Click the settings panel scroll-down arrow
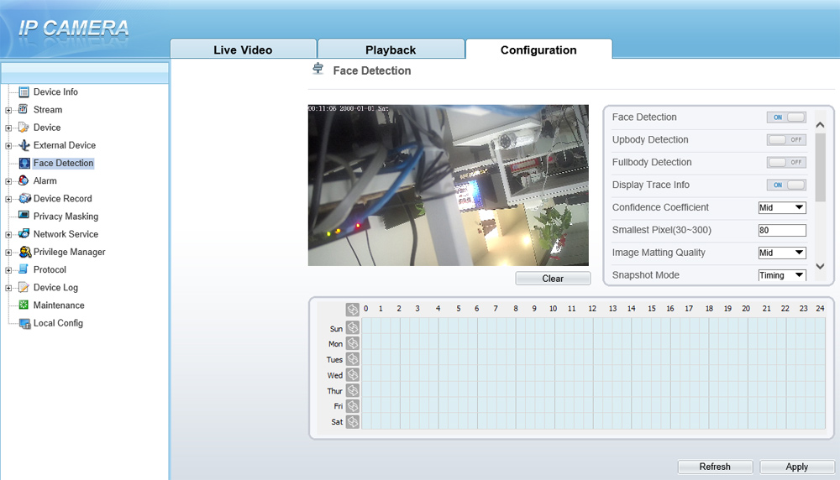This screenshot has height=480, width=840. [820, 266]
